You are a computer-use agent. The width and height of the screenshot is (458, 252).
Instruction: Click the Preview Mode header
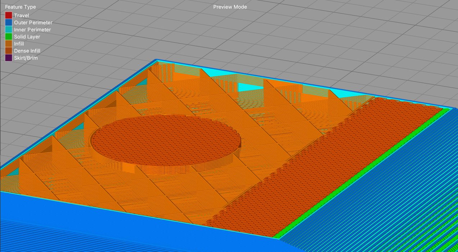coord(230,6)
